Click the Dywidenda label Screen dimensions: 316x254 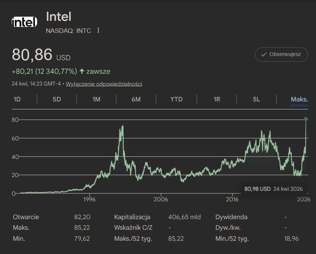tap(232, 217)
